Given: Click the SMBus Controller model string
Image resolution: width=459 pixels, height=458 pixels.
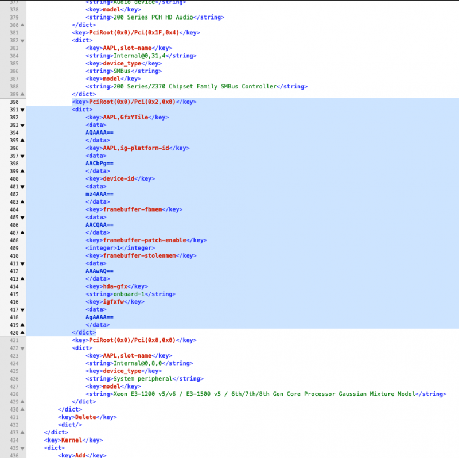Looking at the screenshot, I should pos(196,87).
